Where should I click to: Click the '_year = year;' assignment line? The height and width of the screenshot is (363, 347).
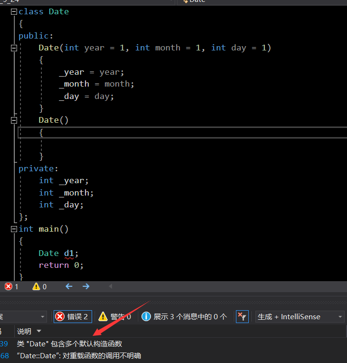[x=92, y=72]
